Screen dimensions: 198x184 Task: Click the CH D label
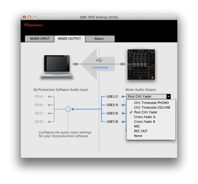(x=40, y=122)
